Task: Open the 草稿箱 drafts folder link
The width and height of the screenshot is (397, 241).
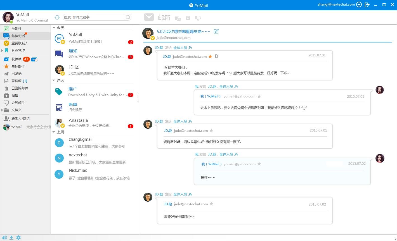Action: [x=17, y=81]
